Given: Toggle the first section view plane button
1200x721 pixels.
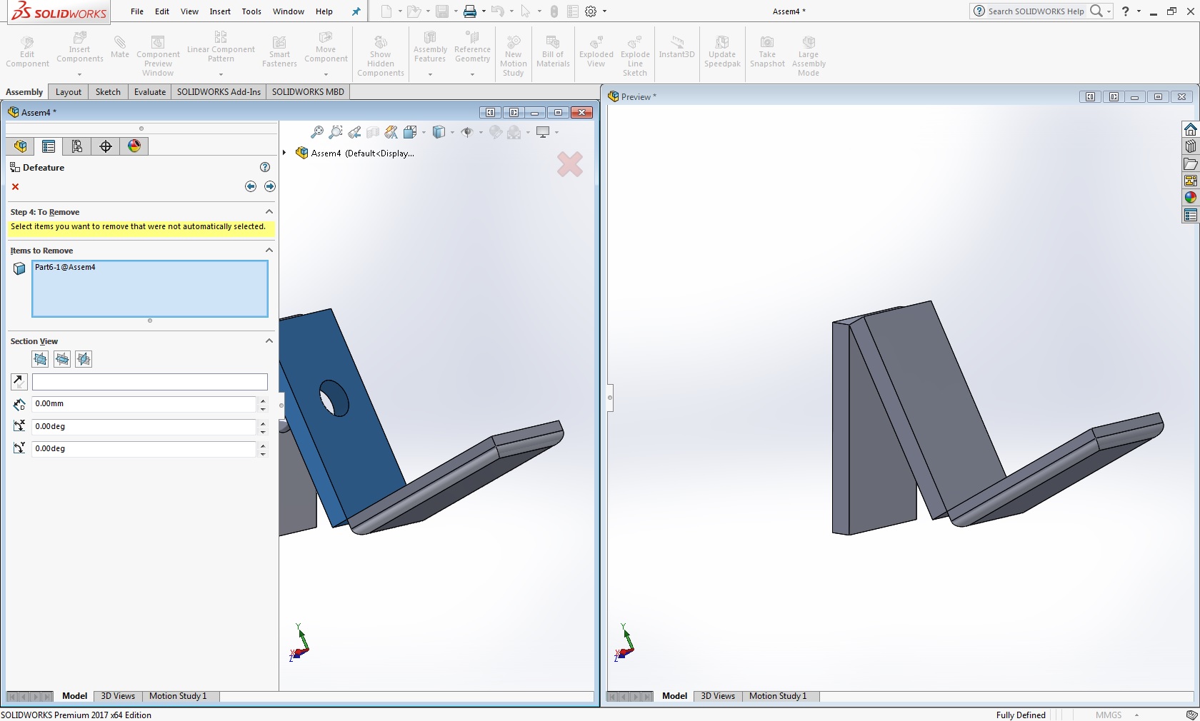Looking at the screenshot, I should [x=41, y=359].
